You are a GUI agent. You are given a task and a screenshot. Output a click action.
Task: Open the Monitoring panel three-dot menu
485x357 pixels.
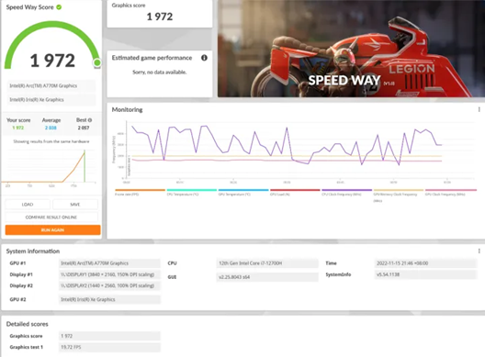[x=479, y=109]
